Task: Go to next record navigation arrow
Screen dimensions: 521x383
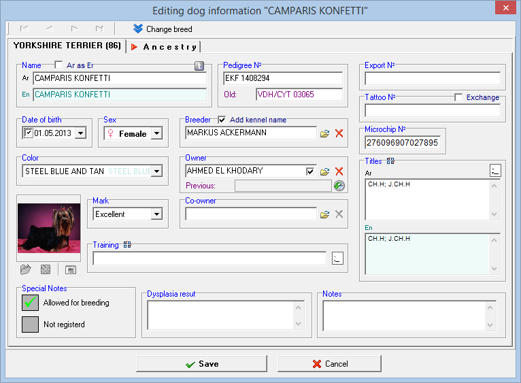Action: [x=74, y=29]
